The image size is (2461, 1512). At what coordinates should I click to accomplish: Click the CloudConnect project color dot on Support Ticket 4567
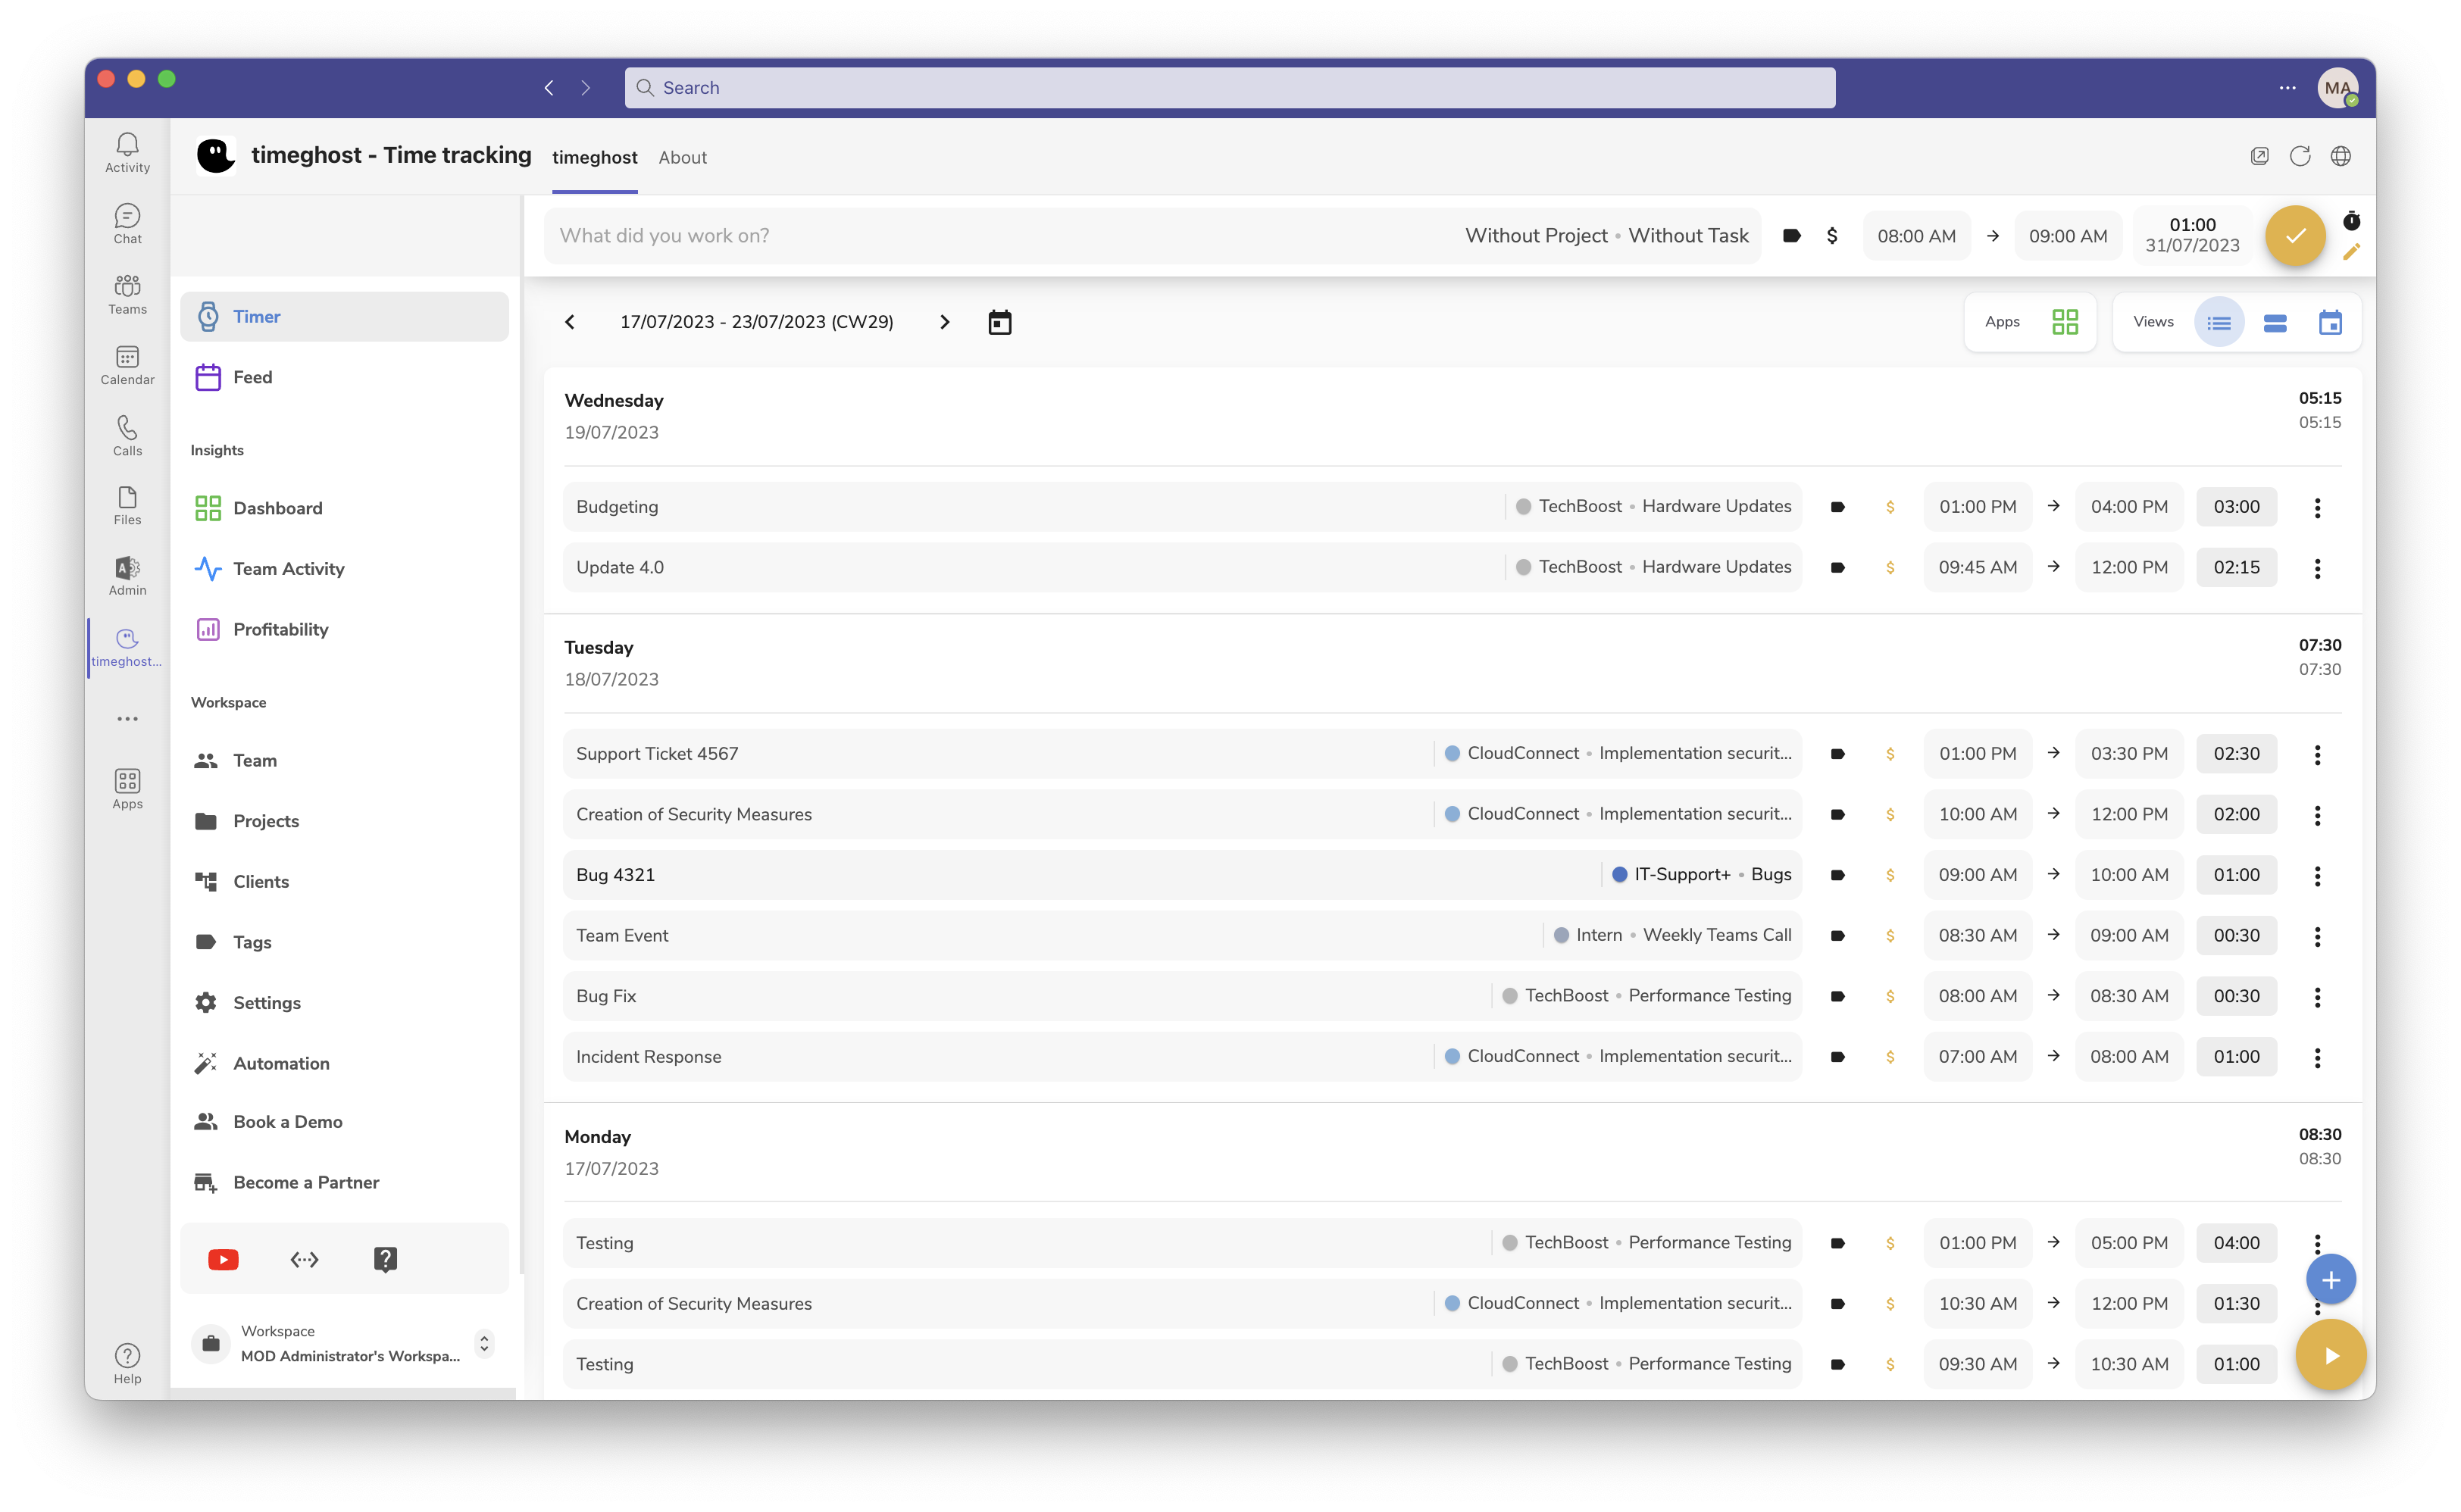tap(1452, 753)
